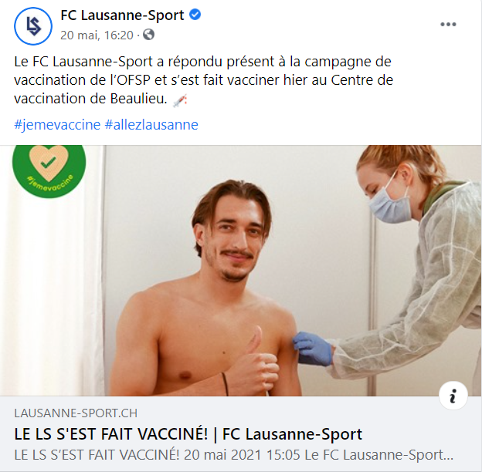
Task: Open the three-dot post options menu
Action: [448, 25]
